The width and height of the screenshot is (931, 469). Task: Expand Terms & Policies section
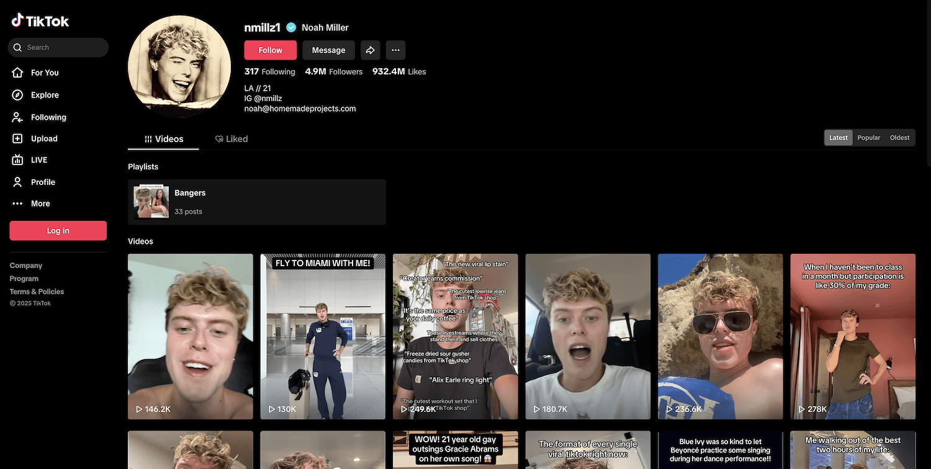(37, 292)
